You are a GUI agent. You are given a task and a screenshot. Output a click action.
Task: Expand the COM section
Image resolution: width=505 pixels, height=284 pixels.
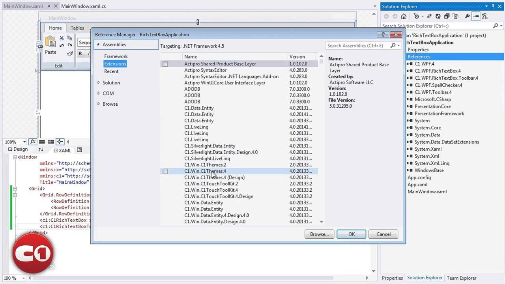coord(99,93)
